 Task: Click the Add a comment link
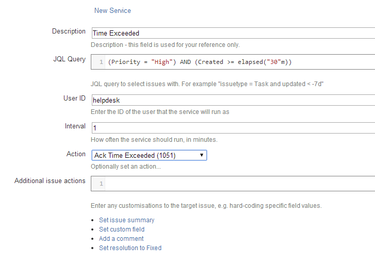click(x=121, y=239)
